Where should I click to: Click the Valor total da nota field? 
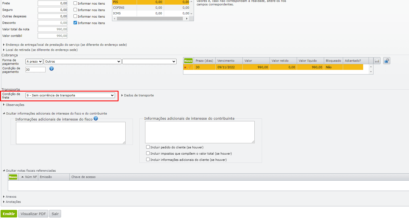pos(52,29)
